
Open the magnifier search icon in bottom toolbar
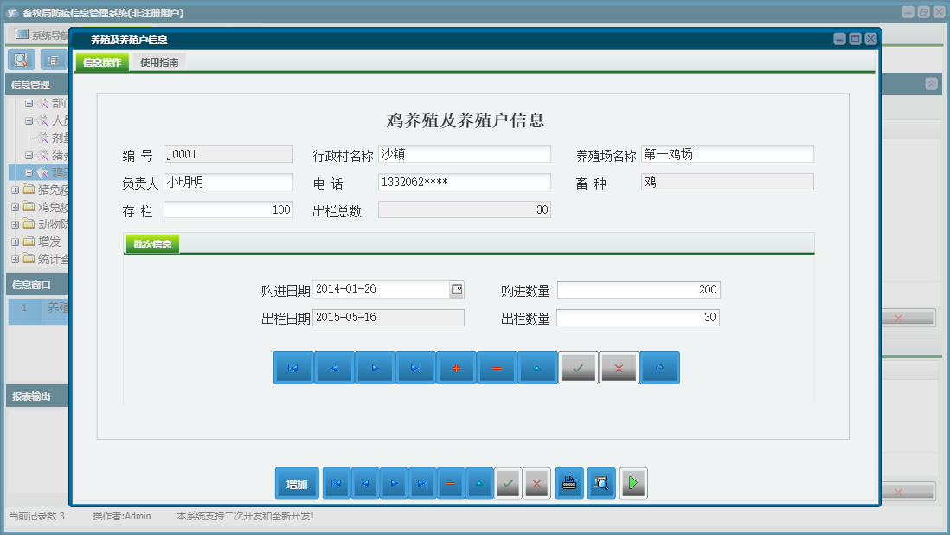[601, 484]
